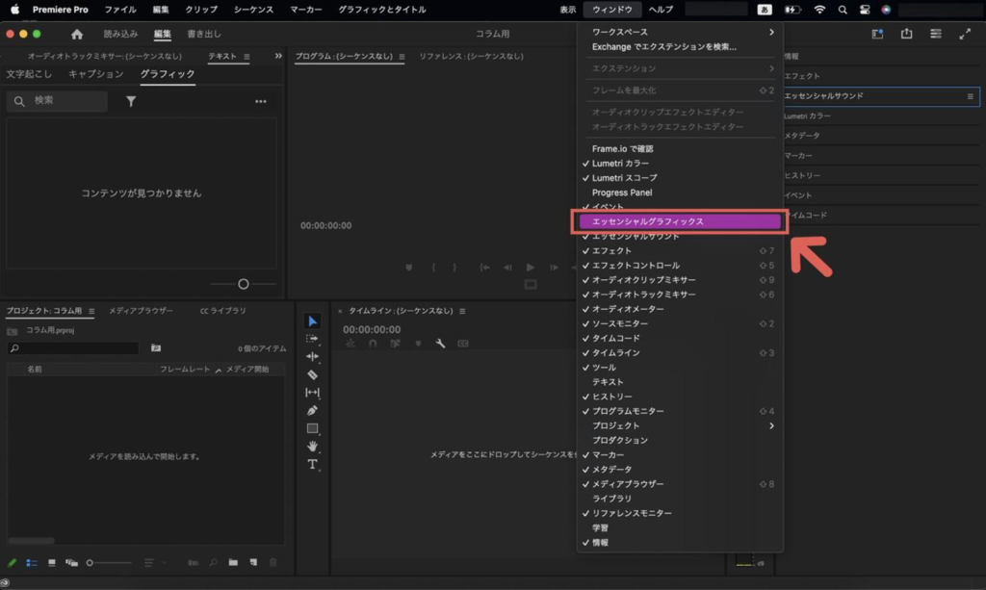Image resolution: width=986 pixels, height=590 pixels.
Task: Click the zoom slider handle below the Program monitor
Action: 243,283
